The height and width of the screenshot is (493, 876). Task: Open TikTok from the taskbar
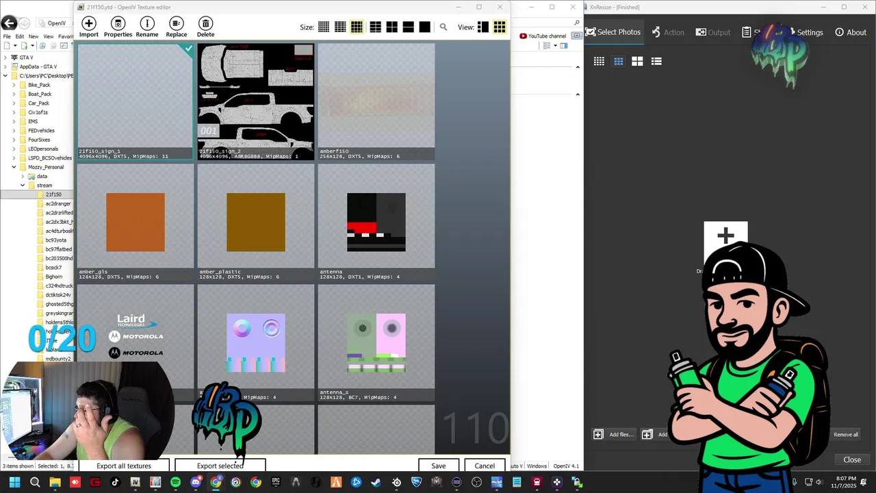click(115, 483)
